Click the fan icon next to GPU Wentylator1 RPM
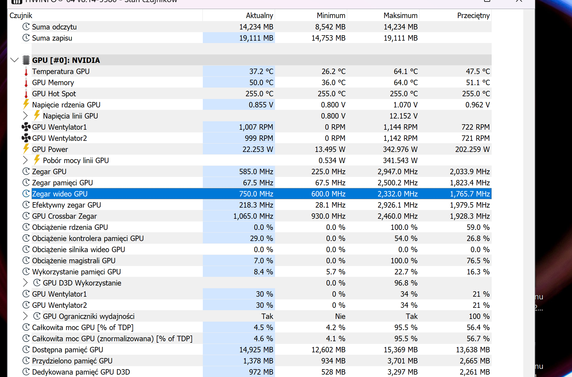Screen dimensions: 572x377 [26, 127]
